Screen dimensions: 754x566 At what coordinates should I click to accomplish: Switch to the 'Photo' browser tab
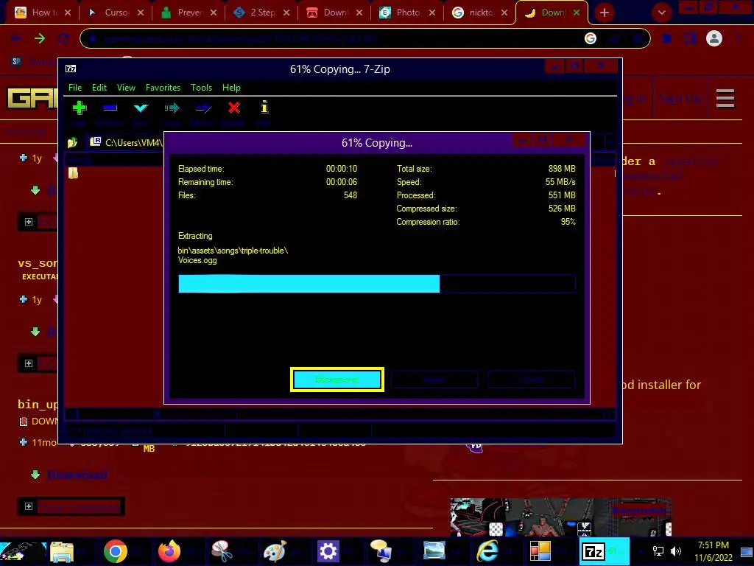point(406,13)
